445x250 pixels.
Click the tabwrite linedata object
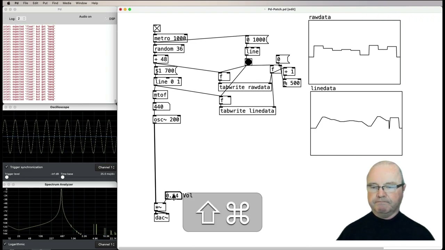248,111
